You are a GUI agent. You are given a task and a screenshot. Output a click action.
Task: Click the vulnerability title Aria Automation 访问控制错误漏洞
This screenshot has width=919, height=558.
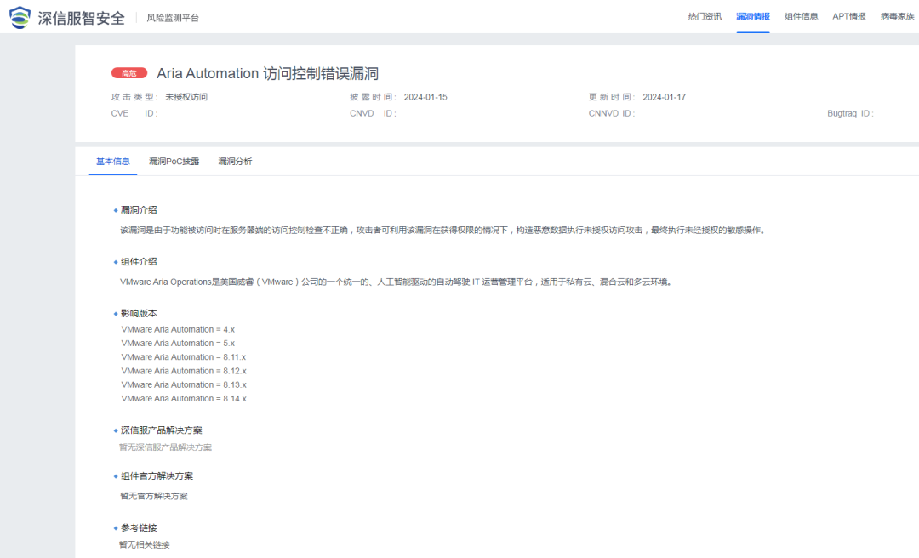267,73
